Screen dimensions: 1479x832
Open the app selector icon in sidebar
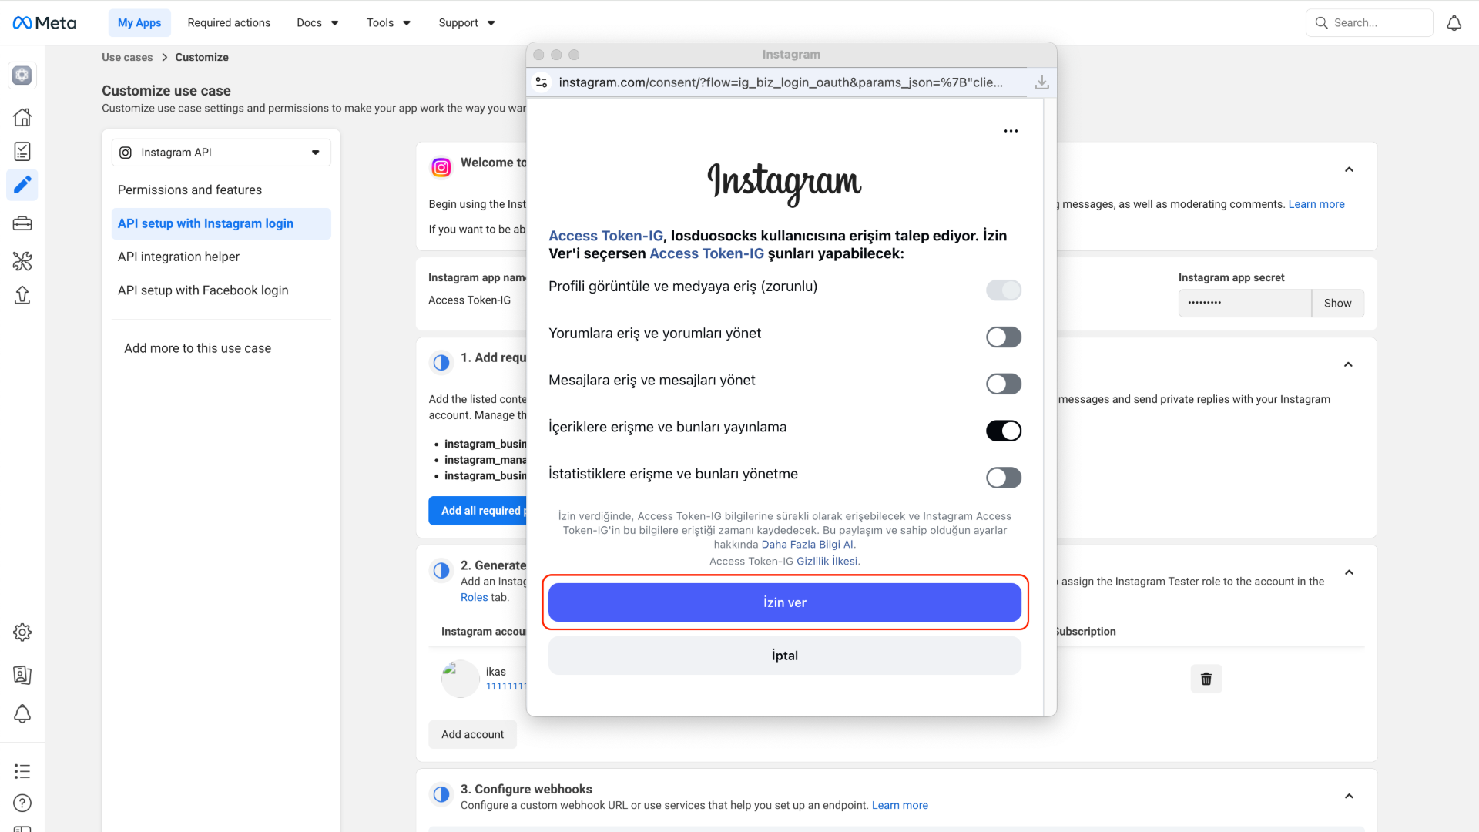click(x=22, y=75)
